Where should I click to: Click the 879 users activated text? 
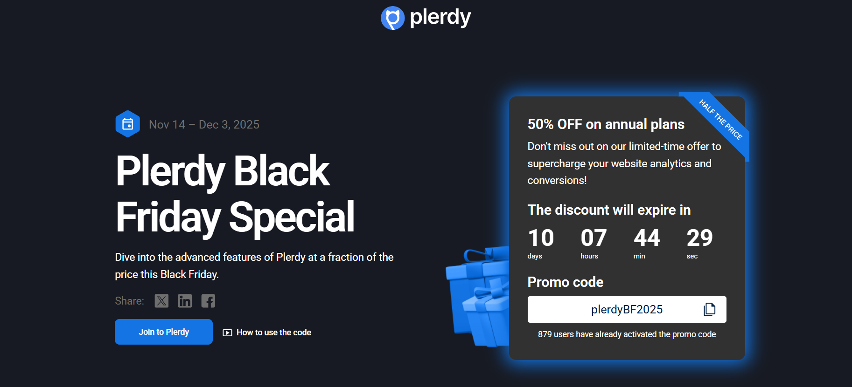pyautogui.click(x=627, y=334)
